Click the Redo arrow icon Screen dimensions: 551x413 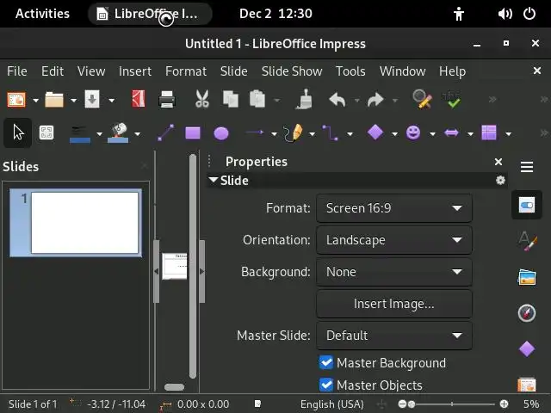pos(375,100)
